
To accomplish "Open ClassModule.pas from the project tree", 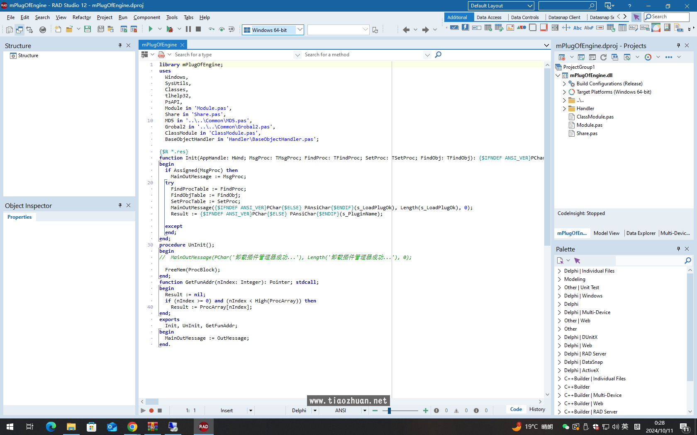I will coord(595,117).
